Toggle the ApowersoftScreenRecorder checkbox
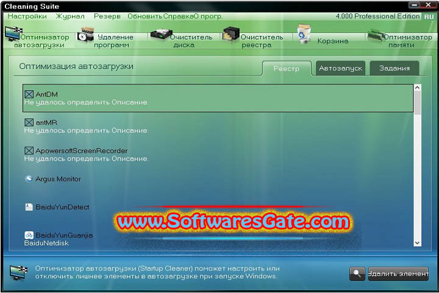Viewport: 439px width, 293px height. point(29,151)
